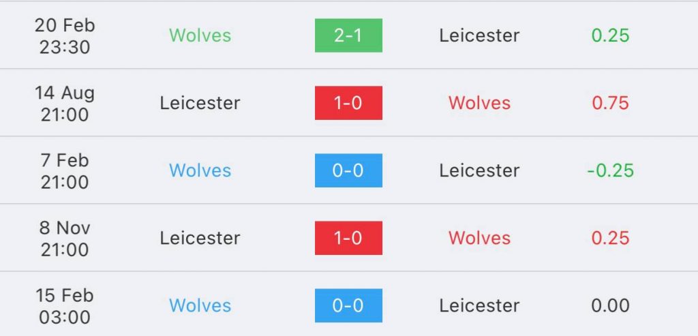Viewport: 698px width, 336px height.
Task: Select the -0.25 handicap value
Action: tap(610, 171)
